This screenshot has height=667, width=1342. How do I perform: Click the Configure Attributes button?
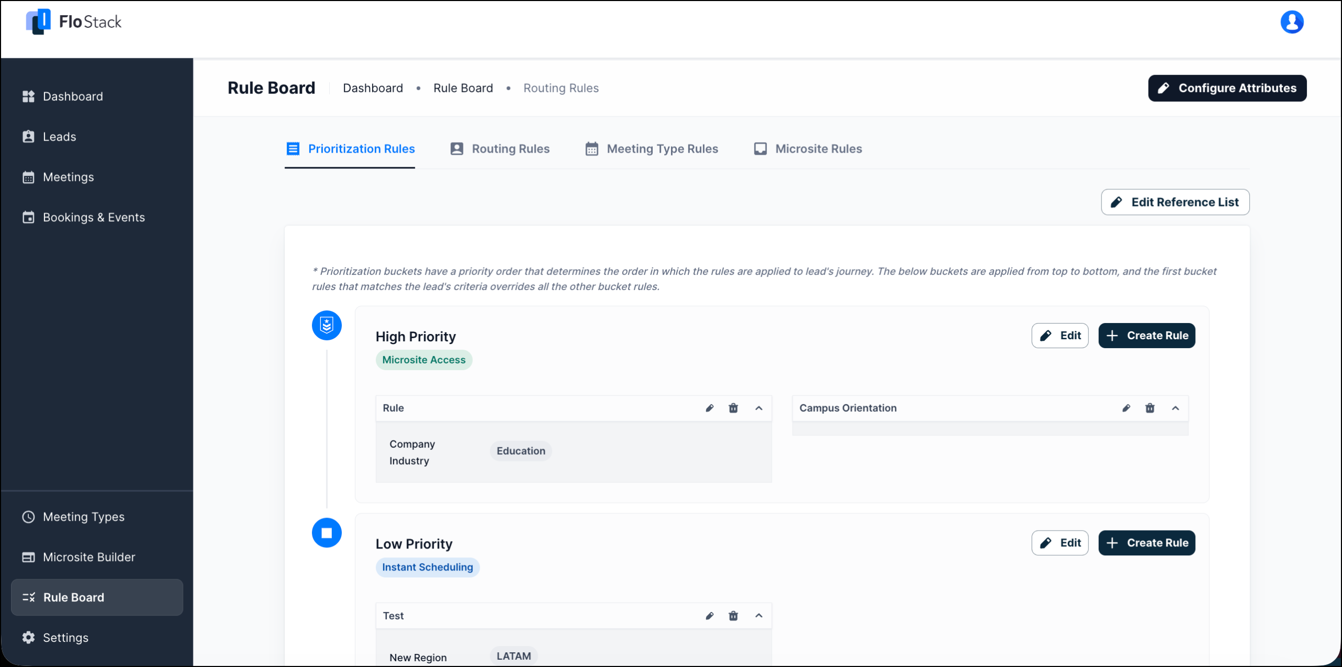tap(1227, 88)
